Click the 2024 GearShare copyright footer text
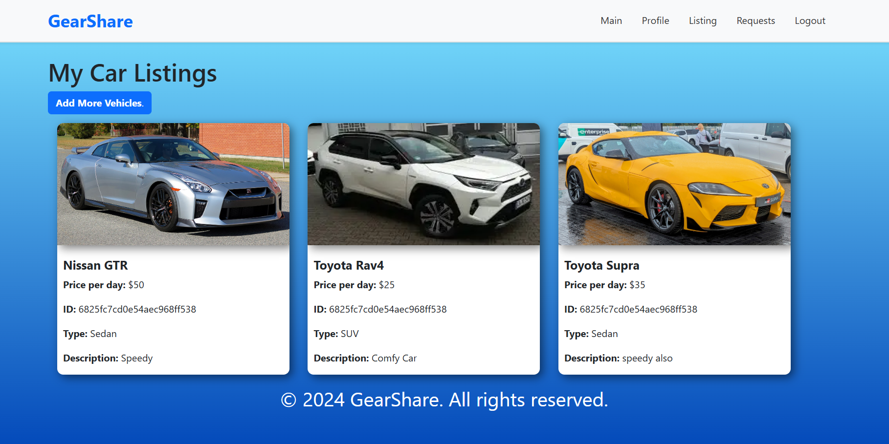The width and height of the screenshot is (889, 444). pos(444,400)
